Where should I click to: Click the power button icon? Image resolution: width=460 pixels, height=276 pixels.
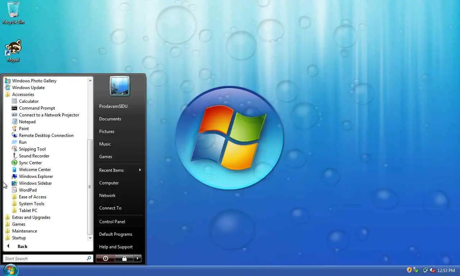click(105, 258)
